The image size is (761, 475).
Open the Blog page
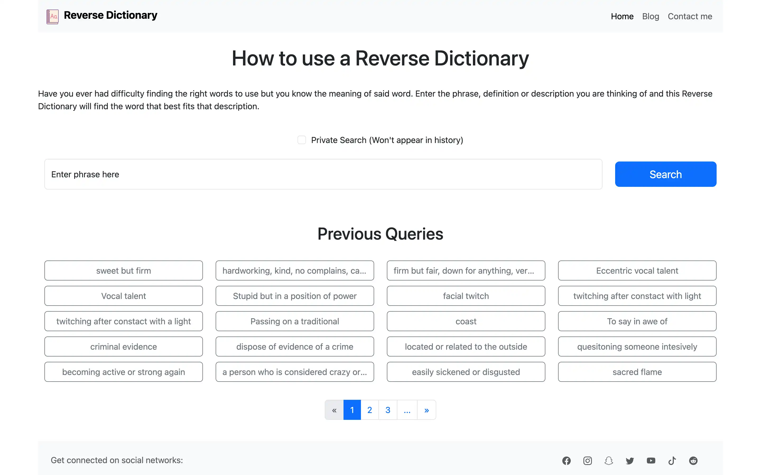(x=651, y=16)
